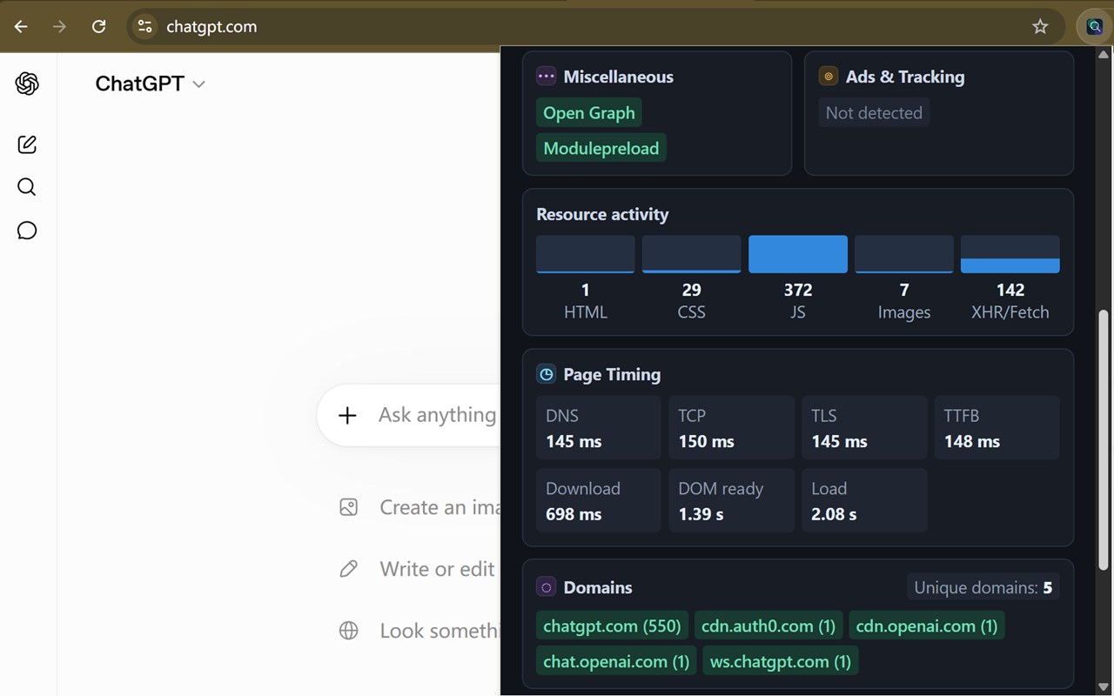
Task: Click the JS count 372
Action: (x=798, y=290)
